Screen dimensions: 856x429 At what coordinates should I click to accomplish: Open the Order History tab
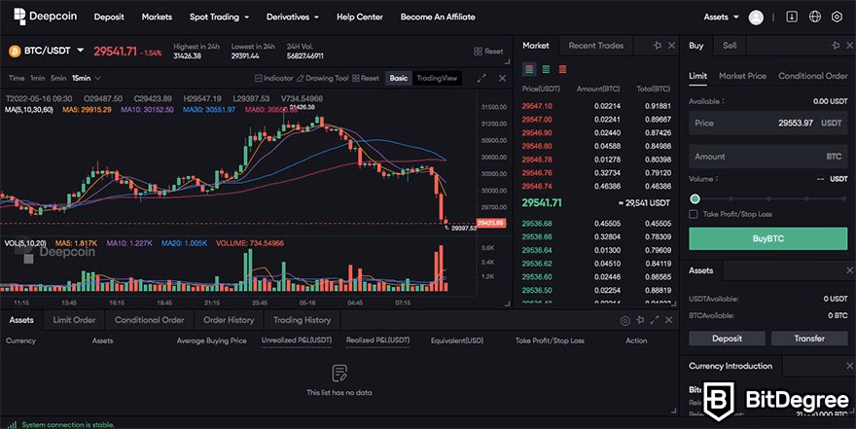coord(229,320)
